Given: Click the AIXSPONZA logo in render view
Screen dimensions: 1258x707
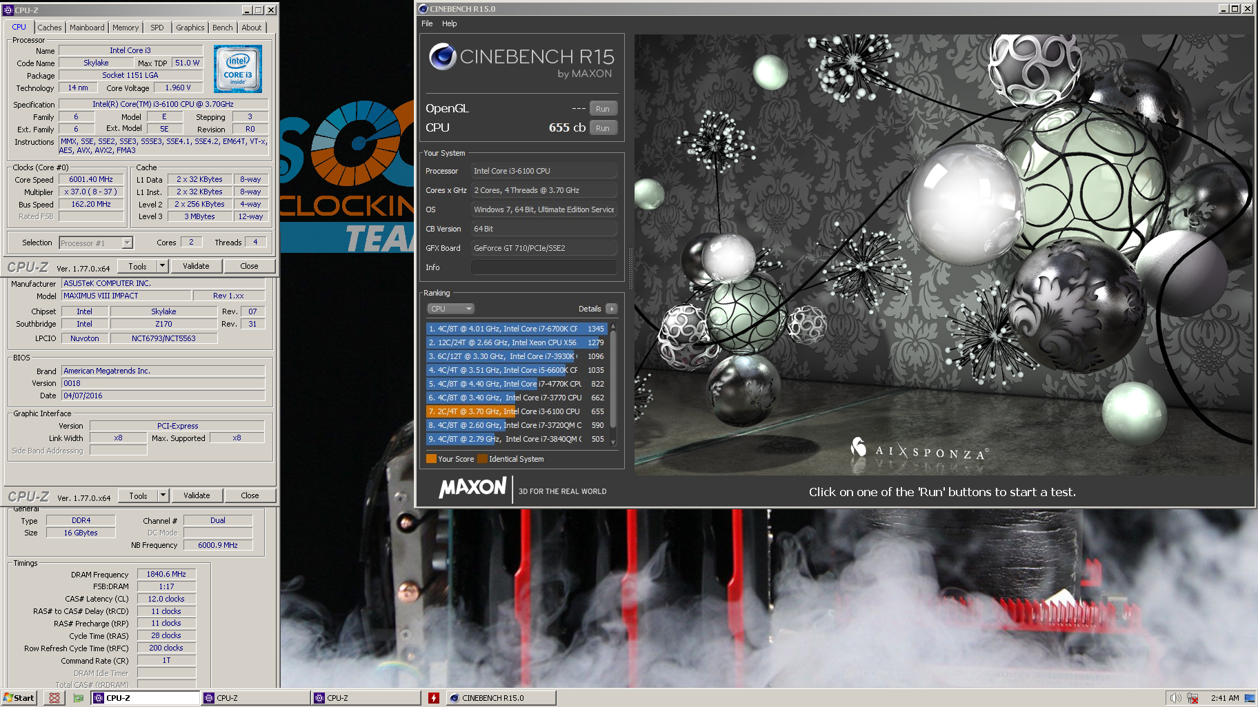Looking at the screenshot, I should coord(921,450).
